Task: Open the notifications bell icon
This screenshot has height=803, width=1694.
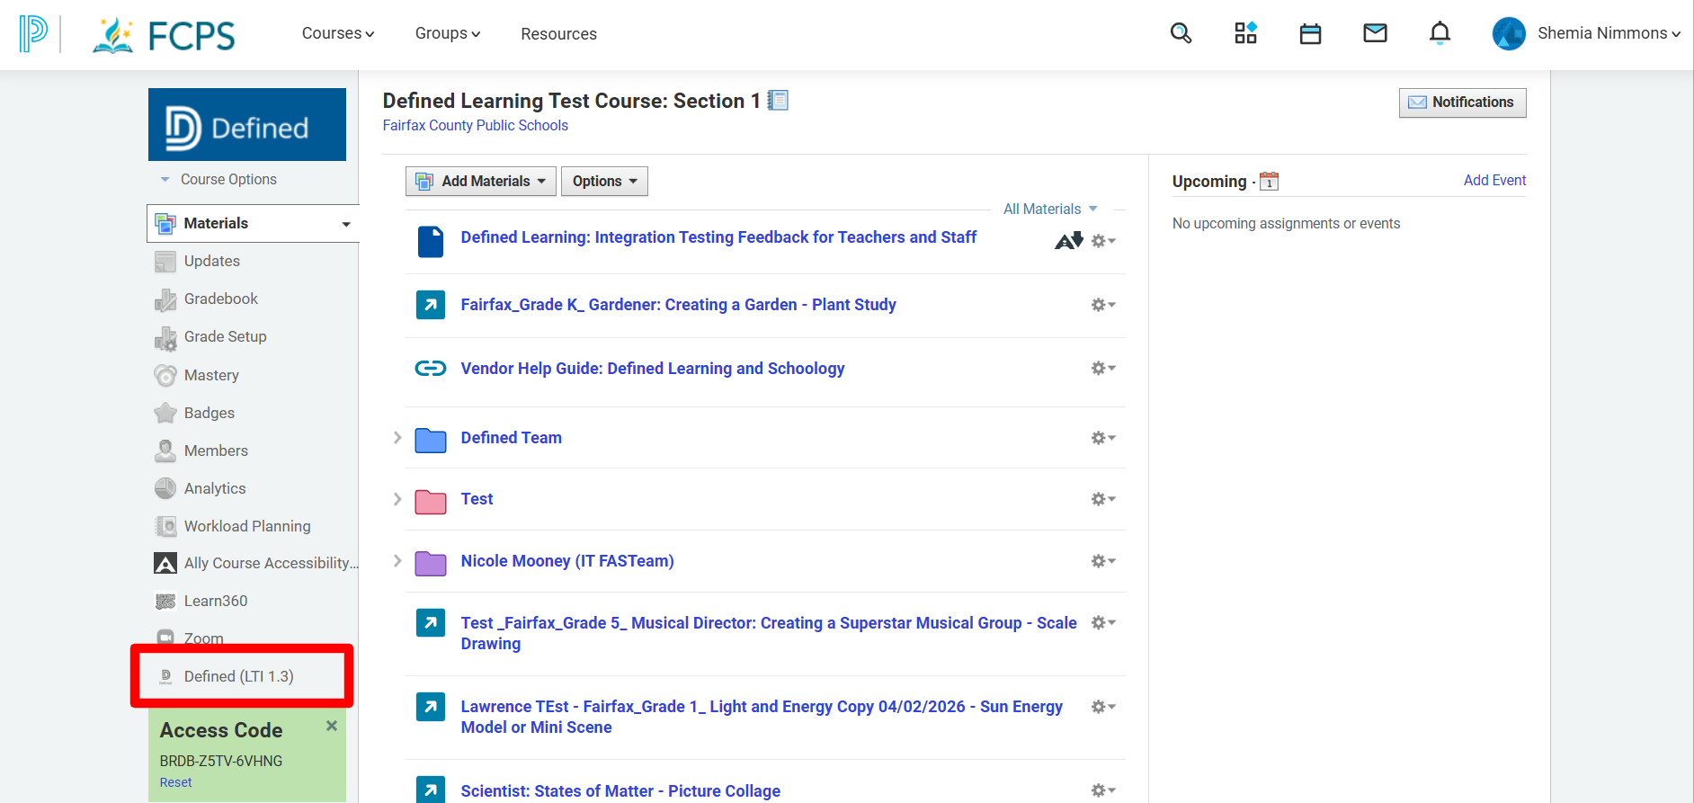Action: click(1440, 33)
